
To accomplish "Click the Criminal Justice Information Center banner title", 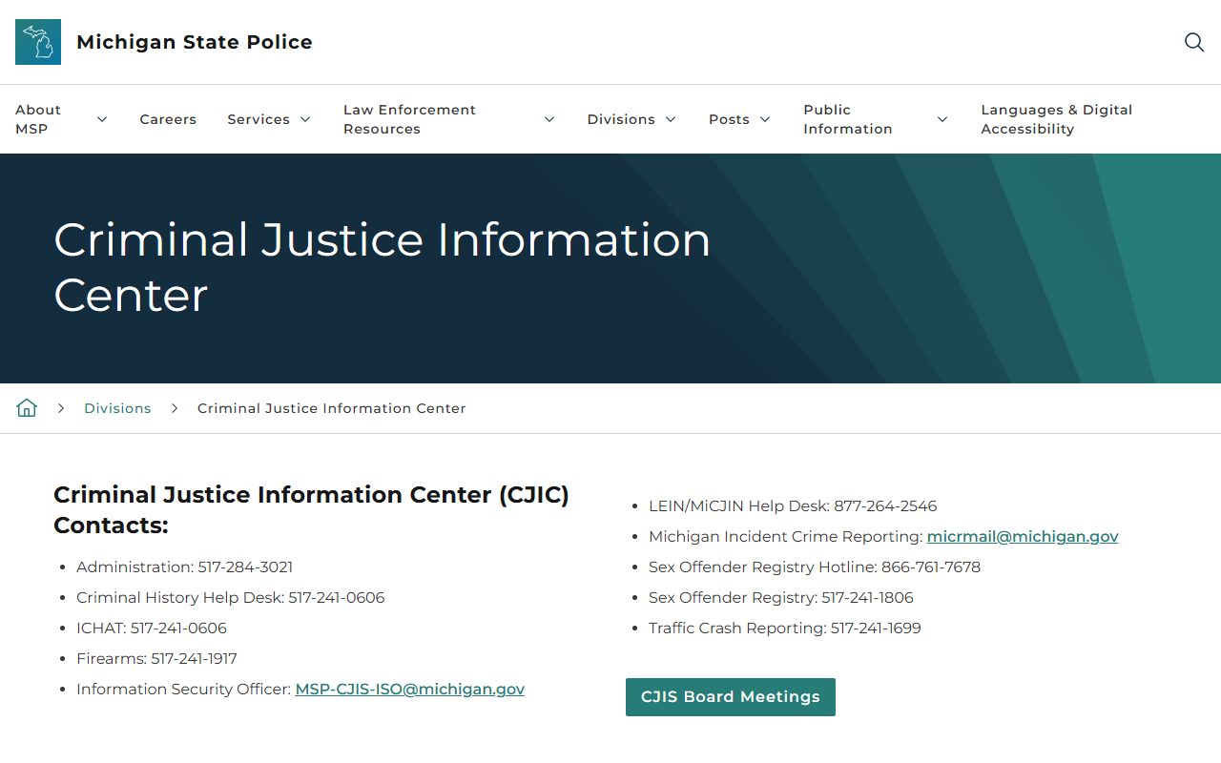I will pyautogui.click(x=383, y=267).
